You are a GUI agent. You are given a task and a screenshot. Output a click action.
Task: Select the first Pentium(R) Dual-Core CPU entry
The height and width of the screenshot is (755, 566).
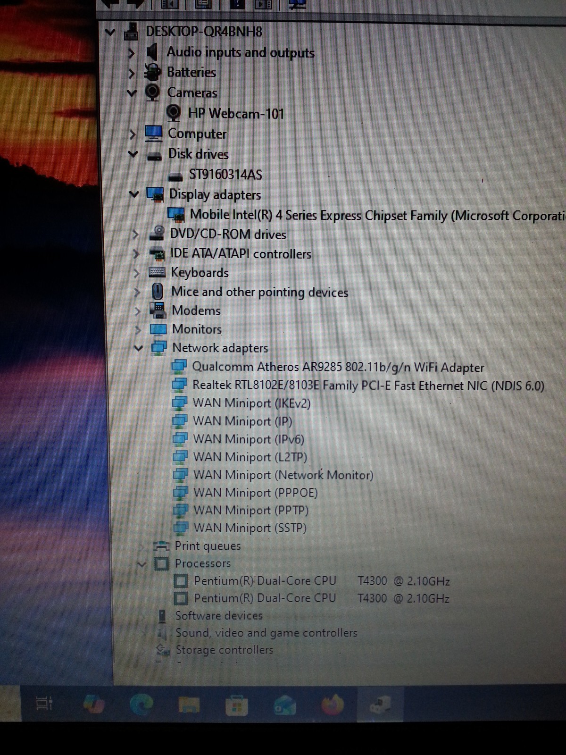[322, 581]
